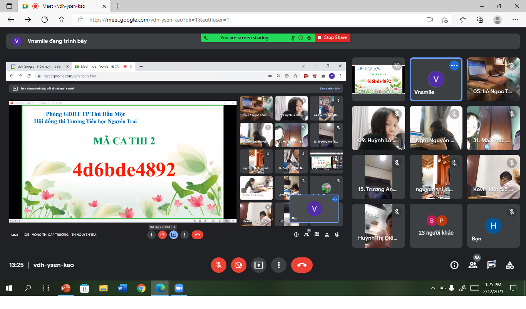The width and height of the screenshot is (526, 309).
Task: Turn on camera in Meet bottom bar
Action: pyautogui.click(x=239, y=265)
